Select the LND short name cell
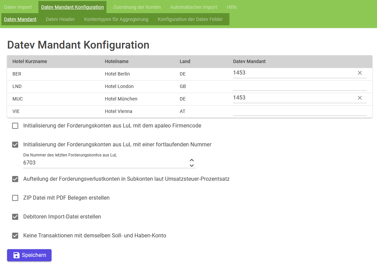The height and width of the screenshot is (264, 377). 17,86
